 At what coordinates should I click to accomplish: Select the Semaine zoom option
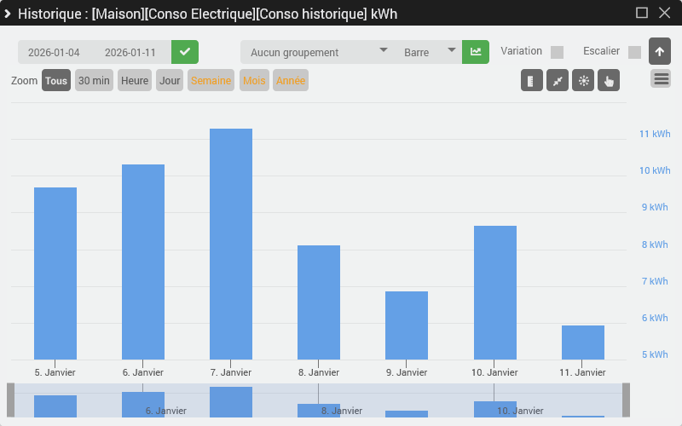[211, 80]
